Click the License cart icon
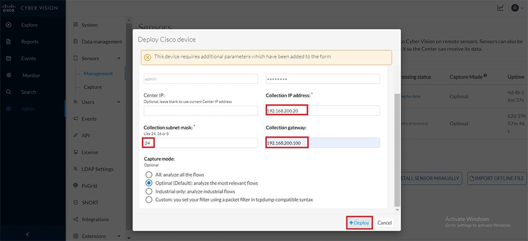528x241 pixels. click(76, 152)
